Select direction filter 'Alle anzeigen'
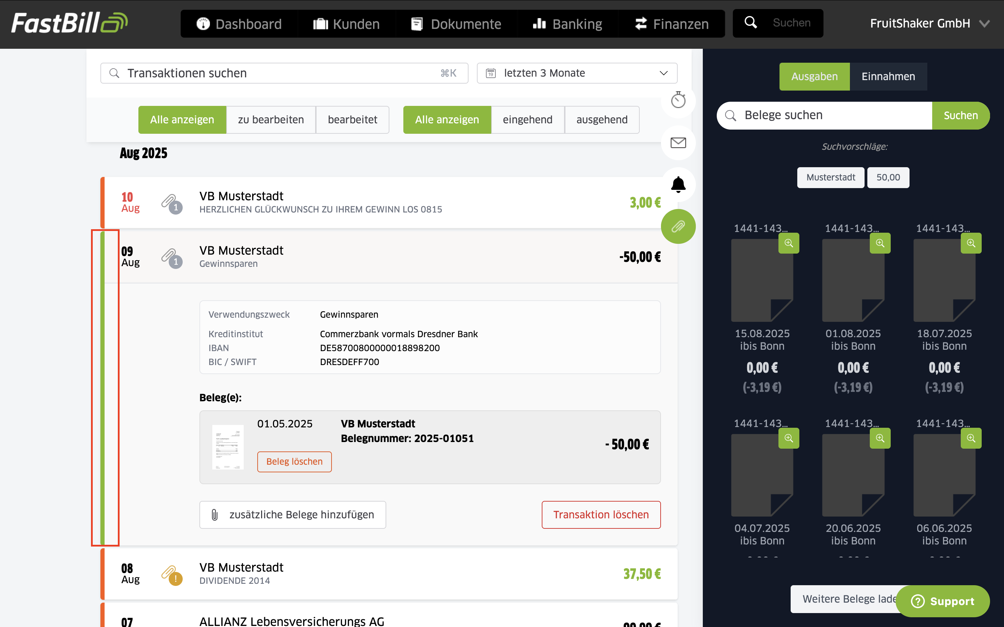The image size is (1004, 627). pyautogui.click(x=447, y=120)
